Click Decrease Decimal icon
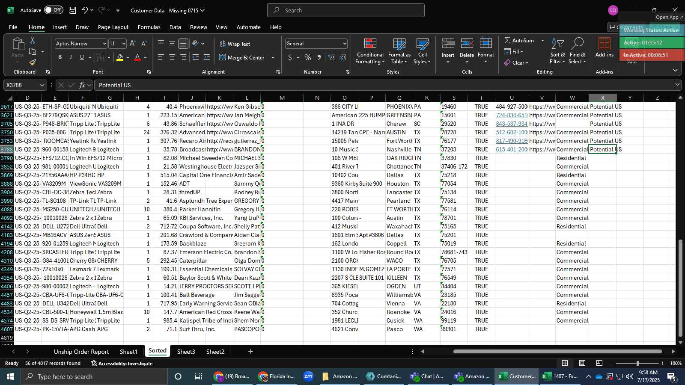 342,57
